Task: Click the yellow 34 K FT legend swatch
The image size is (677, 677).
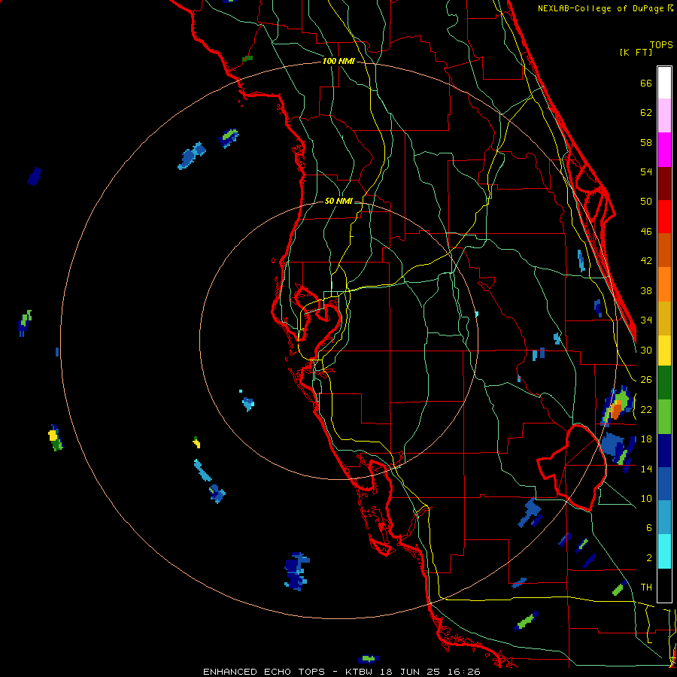Action: click(x=664, y=350)
